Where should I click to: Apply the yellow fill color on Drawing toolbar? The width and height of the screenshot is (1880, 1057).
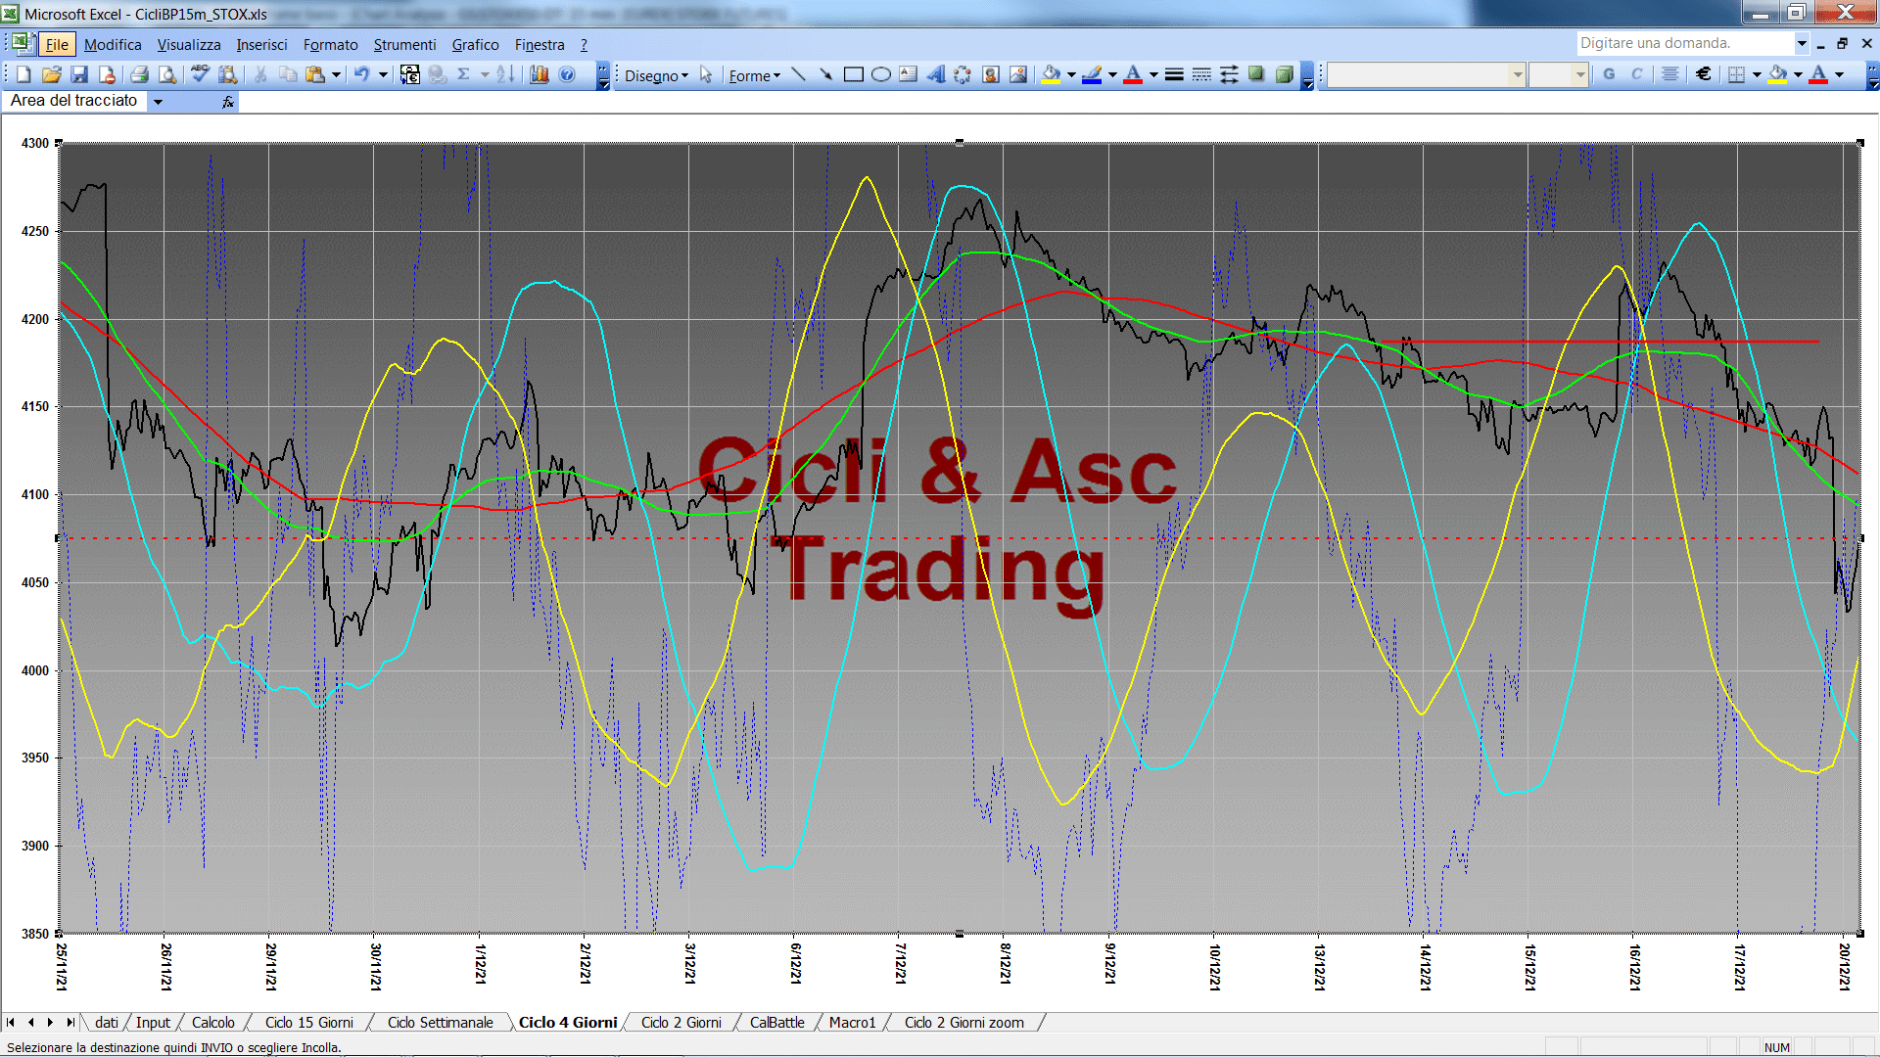click(x=1051, y=74)
